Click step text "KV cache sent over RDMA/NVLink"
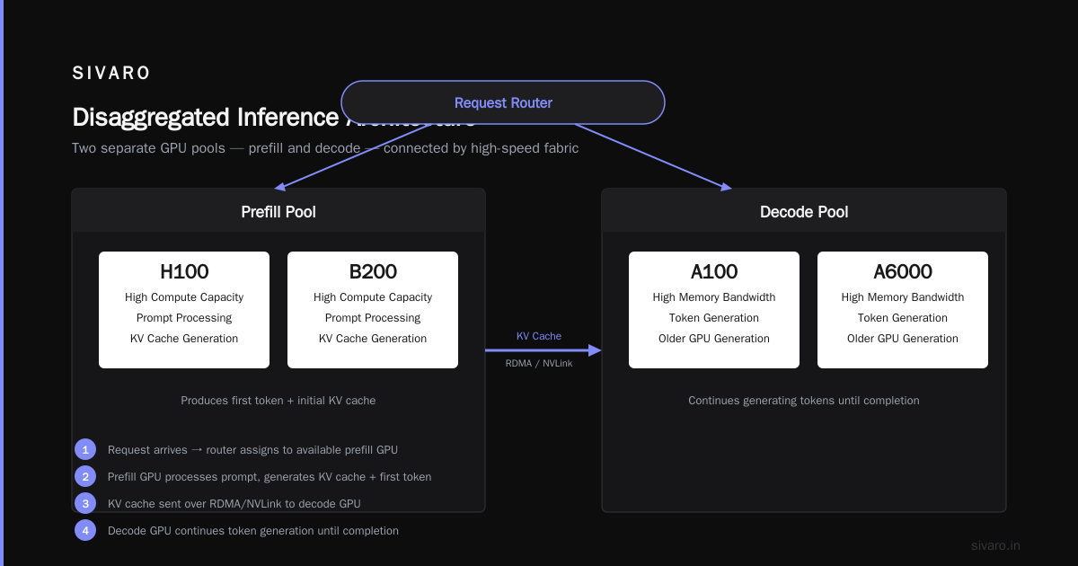Image resolution: width=1078 pixels, height=566 pixels. (234, 504)
